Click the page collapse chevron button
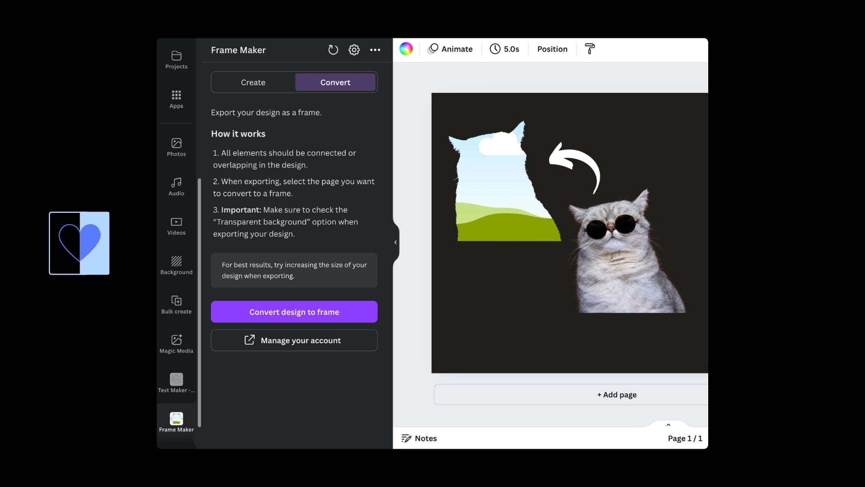This screenshot has height=487, width=865. [669, 425]
